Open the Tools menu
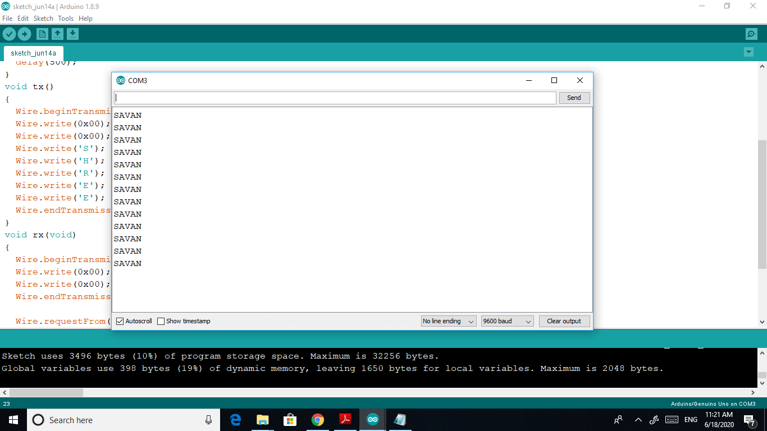The image size is (767, 431). (66, 19)
